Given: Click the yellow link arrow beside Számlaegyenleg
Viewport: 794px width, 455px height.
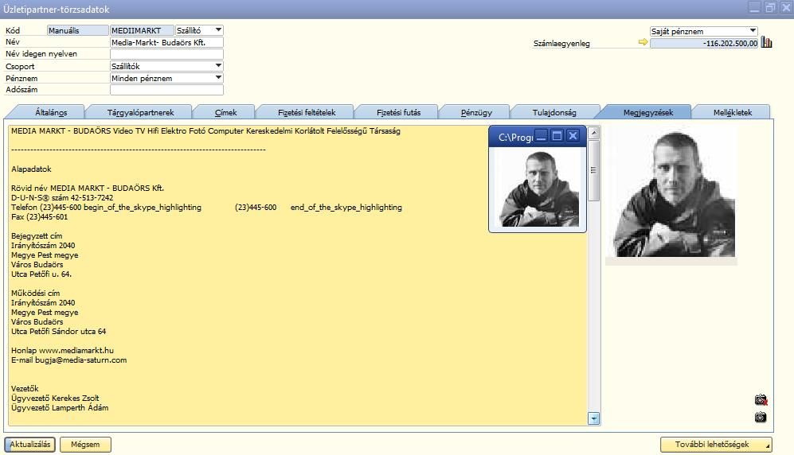Looking at the screenshot, I should click(x=643, y=42).
